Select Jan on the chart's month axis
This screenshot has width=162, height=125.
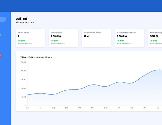[x=119, y=108]
